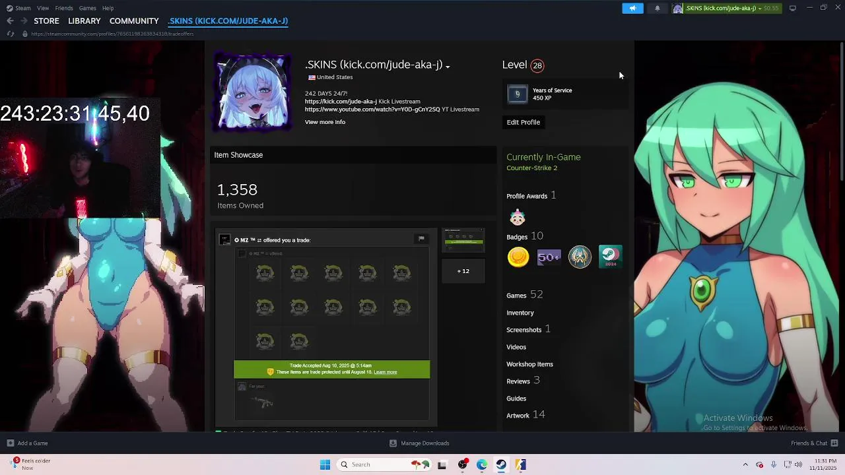Open the Task View taskbar icon
Screen dimensions: 845x475
442,464
